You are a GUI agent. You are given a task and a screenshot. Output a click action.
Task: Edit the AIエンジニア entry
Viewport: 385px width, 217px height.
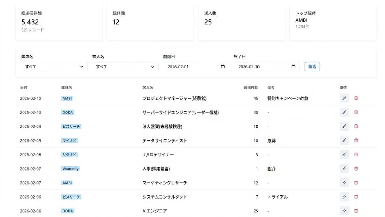(x=344, y=211)
